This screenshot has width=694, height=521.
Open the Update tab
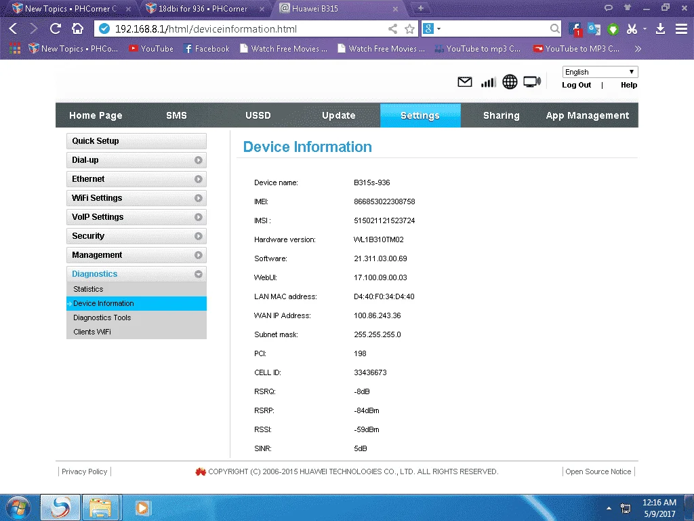339,115
